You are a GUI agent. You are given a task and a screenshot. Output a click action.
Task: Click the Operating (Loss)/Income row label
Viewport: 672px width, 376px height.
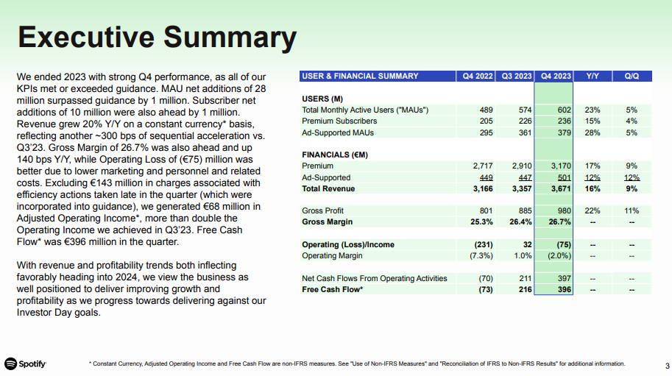pyautogui.click(x=348, y=244)
